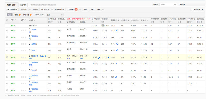The height and width of the screenshot is (99, 206).
Task: Select the 移动设备 device tab
Action: coord(27,15)
